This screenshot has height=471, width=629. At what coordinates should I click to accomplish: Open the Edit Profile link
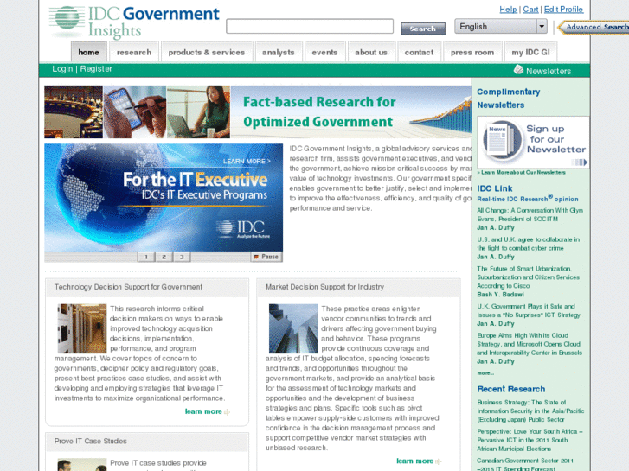coord(563,10)
